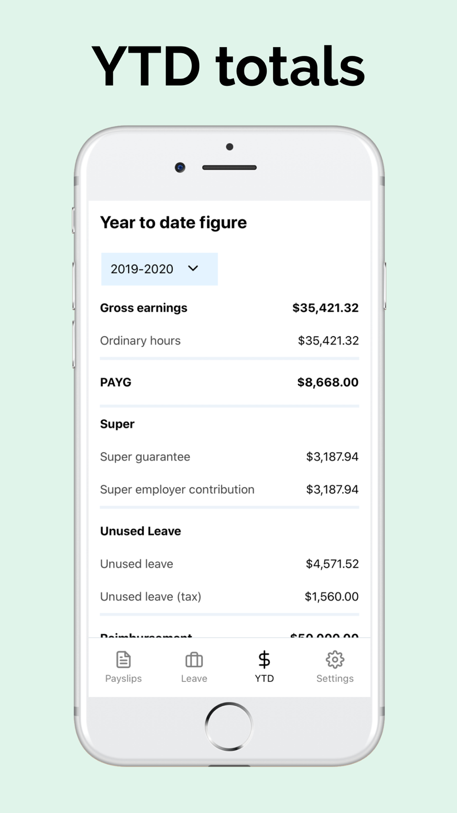Tap the $4,571.52 unused leave amount
457x813 pixels.
(332, 564)
